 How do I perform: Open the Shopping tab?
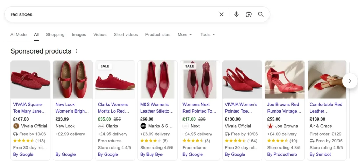click(55, 35)
